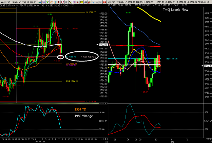
Task: Click the 1816.00 price on 120-Min axis
Action: [x=208, y=13]
